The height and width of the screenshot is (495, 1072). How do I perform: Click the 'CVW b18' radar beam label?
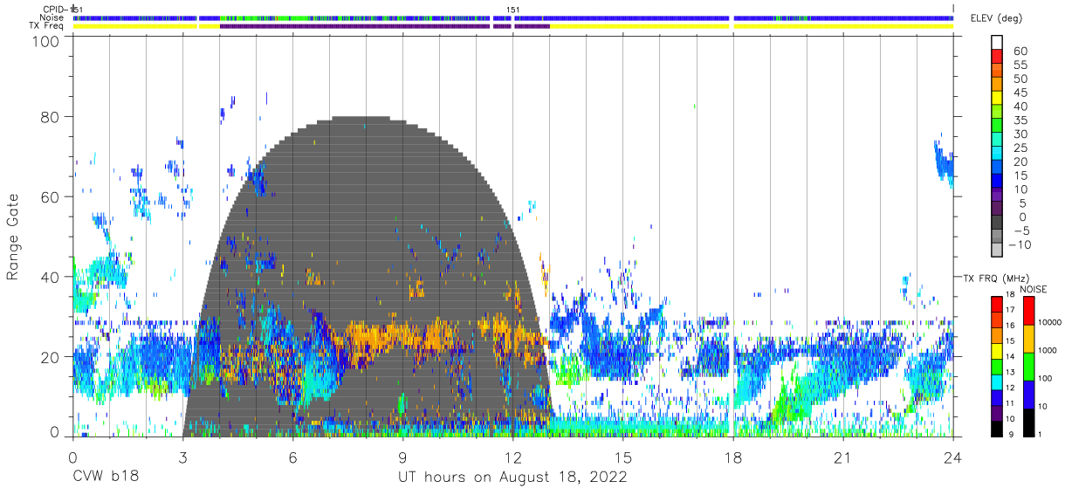pyautogui.click(x=105, y=478)
